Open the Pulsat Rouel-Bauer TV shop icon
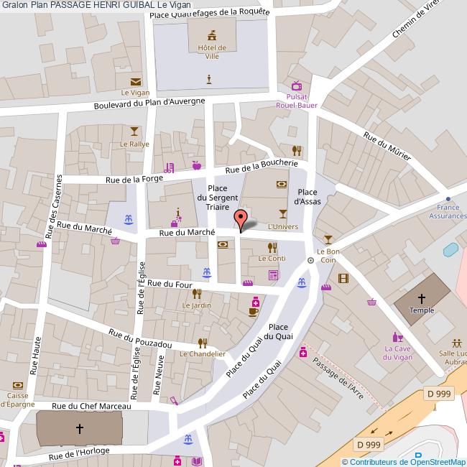Image resolution: width=467 pixels, height=467 pixels. (x=296, y=85)
